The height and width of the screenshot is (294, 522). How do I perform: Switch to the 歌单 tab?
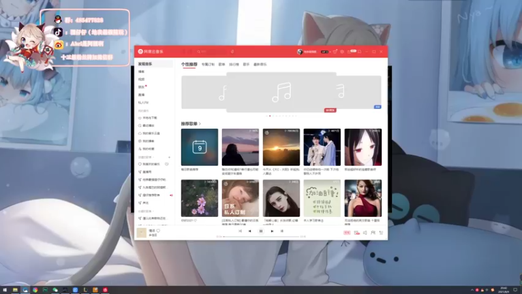[x=222, y=64]
